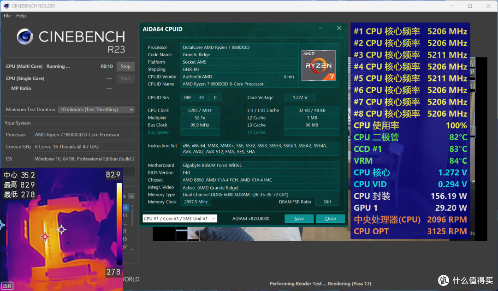Image resolution: width=498 pixels, height=291 pixels.
Task: Click Multiplier value 52.1x
Action: (200, 118)
